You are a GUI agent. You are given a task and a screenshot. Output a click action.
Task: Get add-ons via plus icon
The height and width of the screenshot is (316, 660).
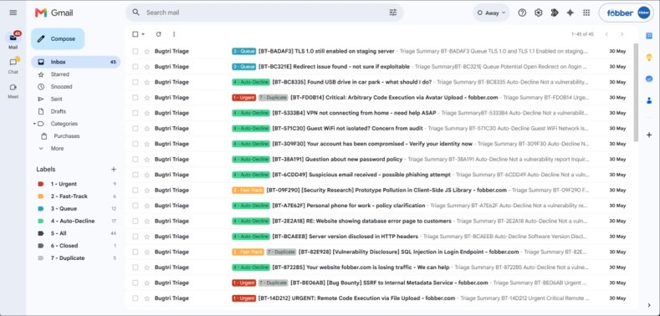[x=648, y=135]
